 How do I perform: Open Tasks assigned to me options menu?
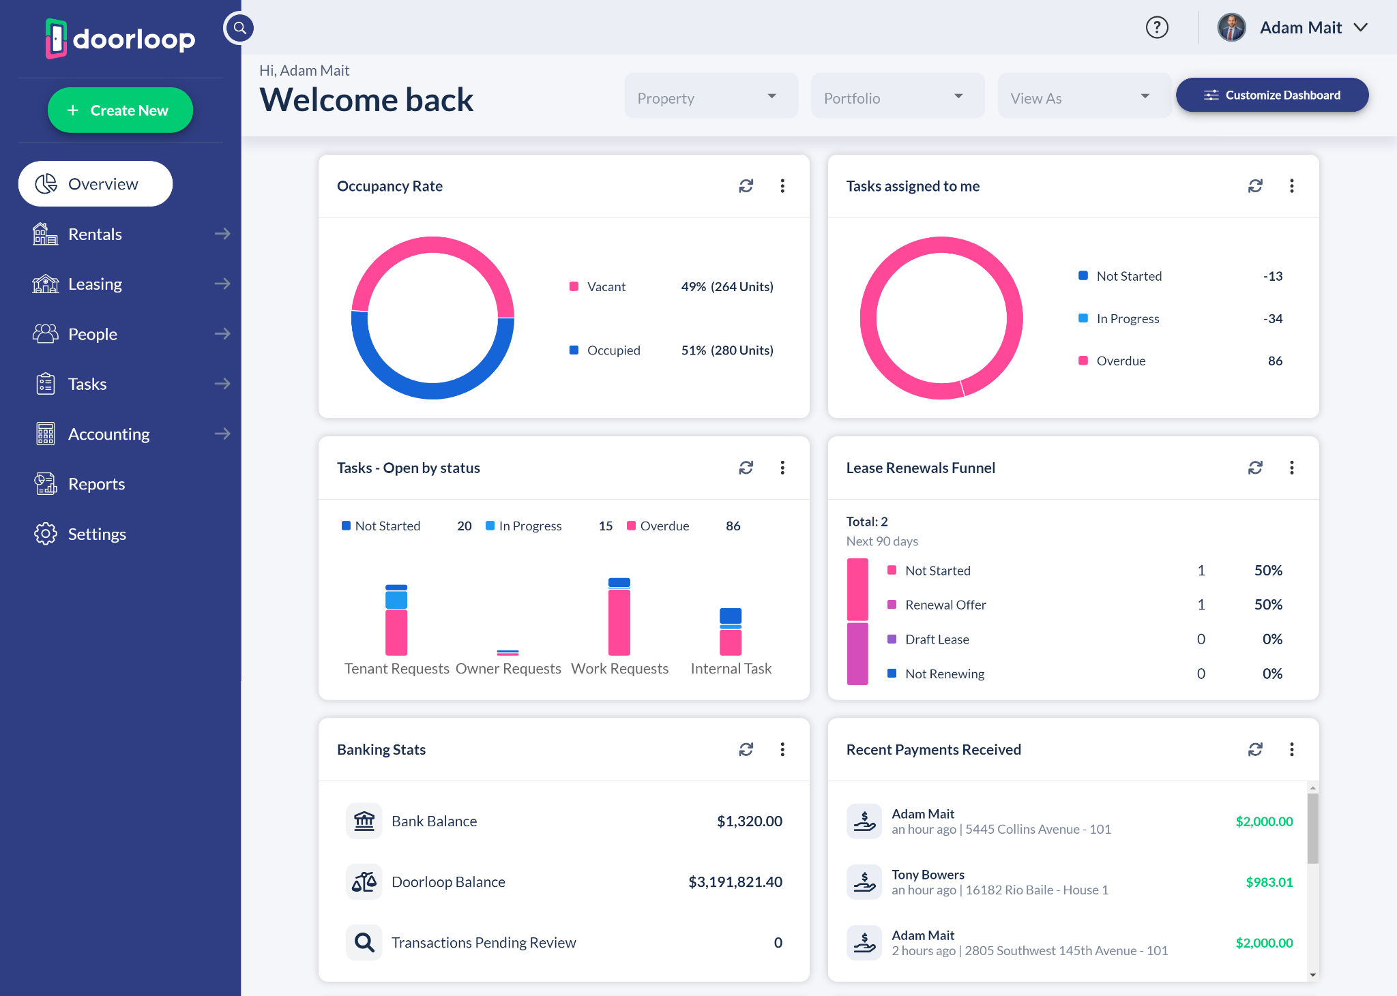(1291, 185)
